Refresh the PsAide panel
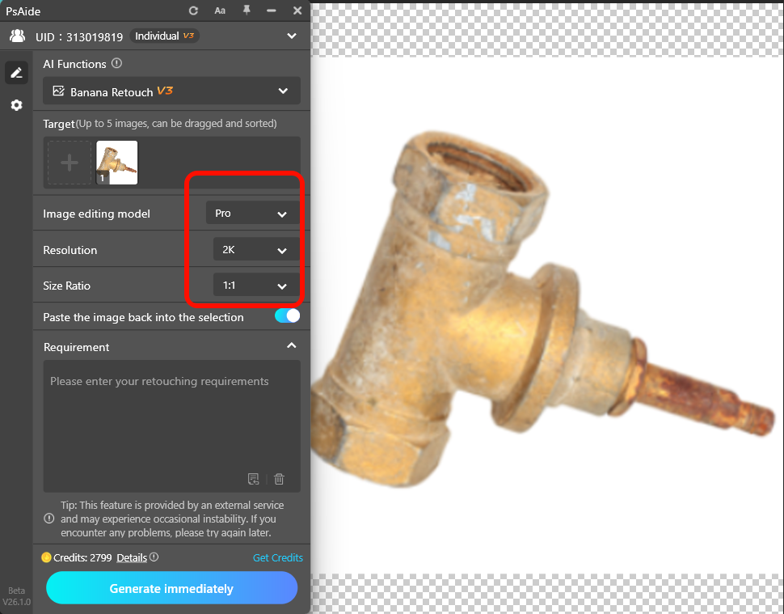Image resolution: width=784 pixels, height=614 pixels. (x=193, y=11)
